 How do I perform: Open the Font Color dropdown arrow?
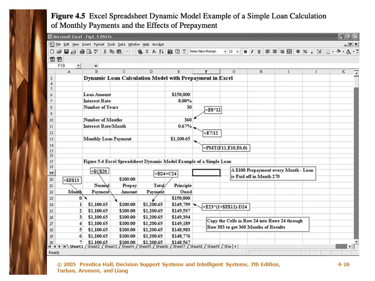click(x=354, y=52)
